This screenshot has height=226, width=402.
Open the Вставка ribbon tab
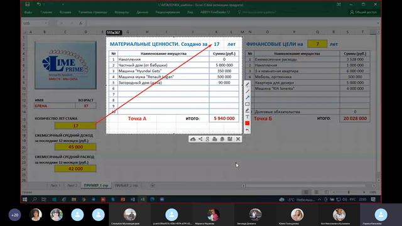65,12
